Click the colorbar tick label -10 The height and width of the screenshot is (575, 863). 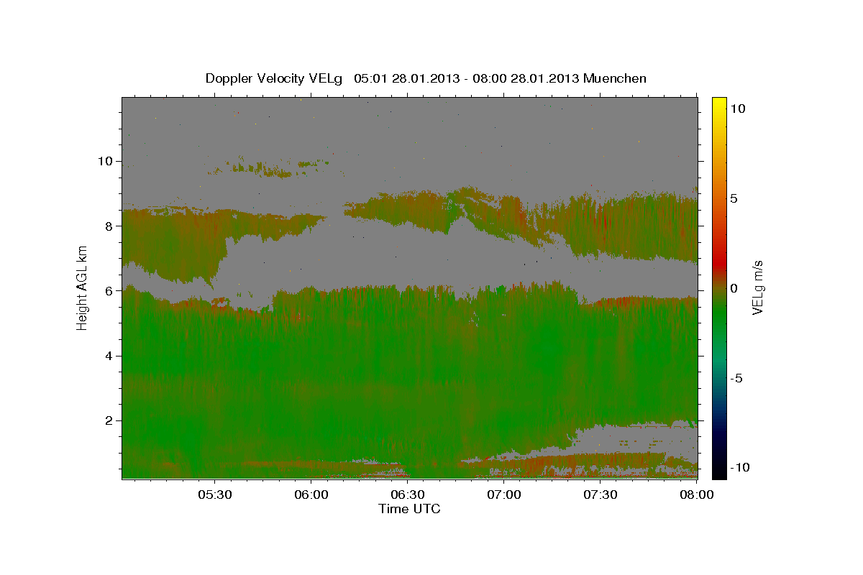(x=741, y=467)
